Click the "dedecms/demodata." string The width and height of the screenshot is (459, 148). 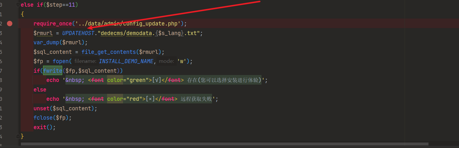[x=128, y=33]
